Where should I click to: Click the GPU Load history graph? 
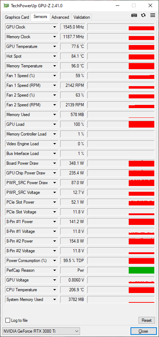pos(121,124)
